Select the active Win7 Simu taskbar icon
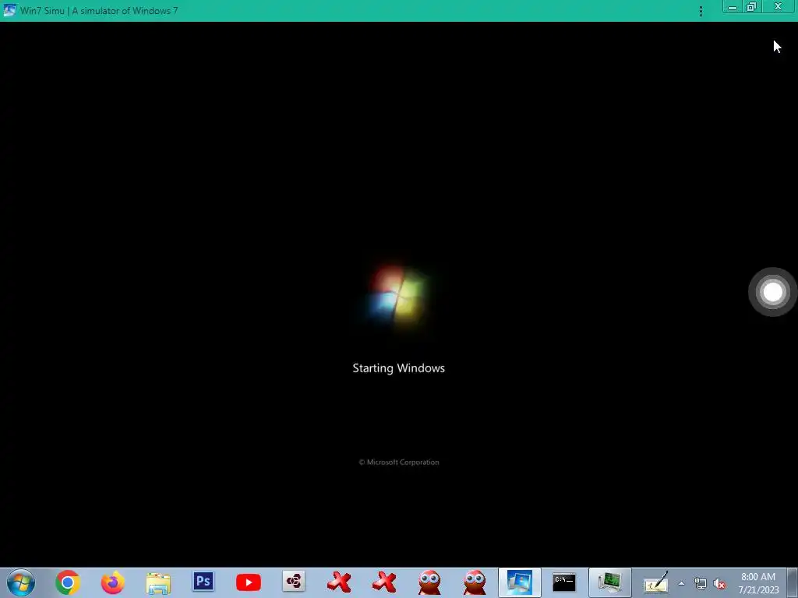Screen dimensions: 798x598 pyautogui.click(x=519, y=582)
